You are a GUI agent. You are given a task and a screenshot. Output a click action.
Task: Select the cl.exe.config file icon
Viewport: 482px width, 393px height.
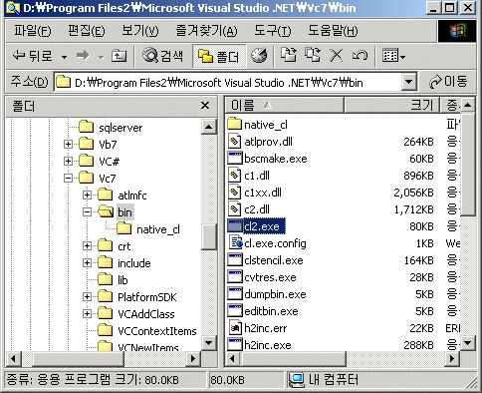click(236, 243)
